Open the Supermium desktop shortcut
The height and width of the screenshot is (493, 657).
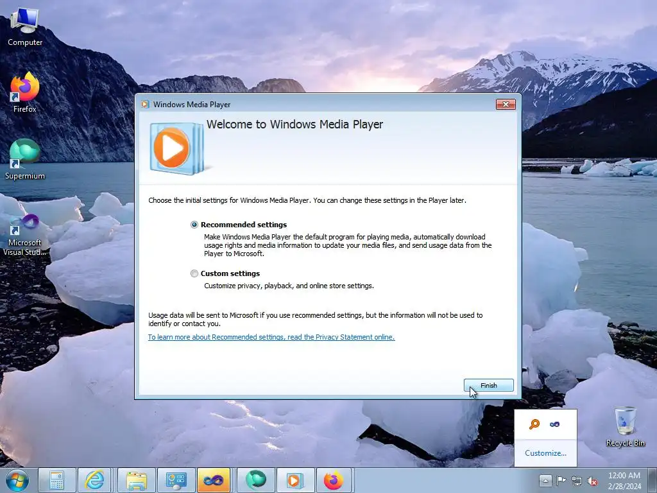(x=25, y=160)
